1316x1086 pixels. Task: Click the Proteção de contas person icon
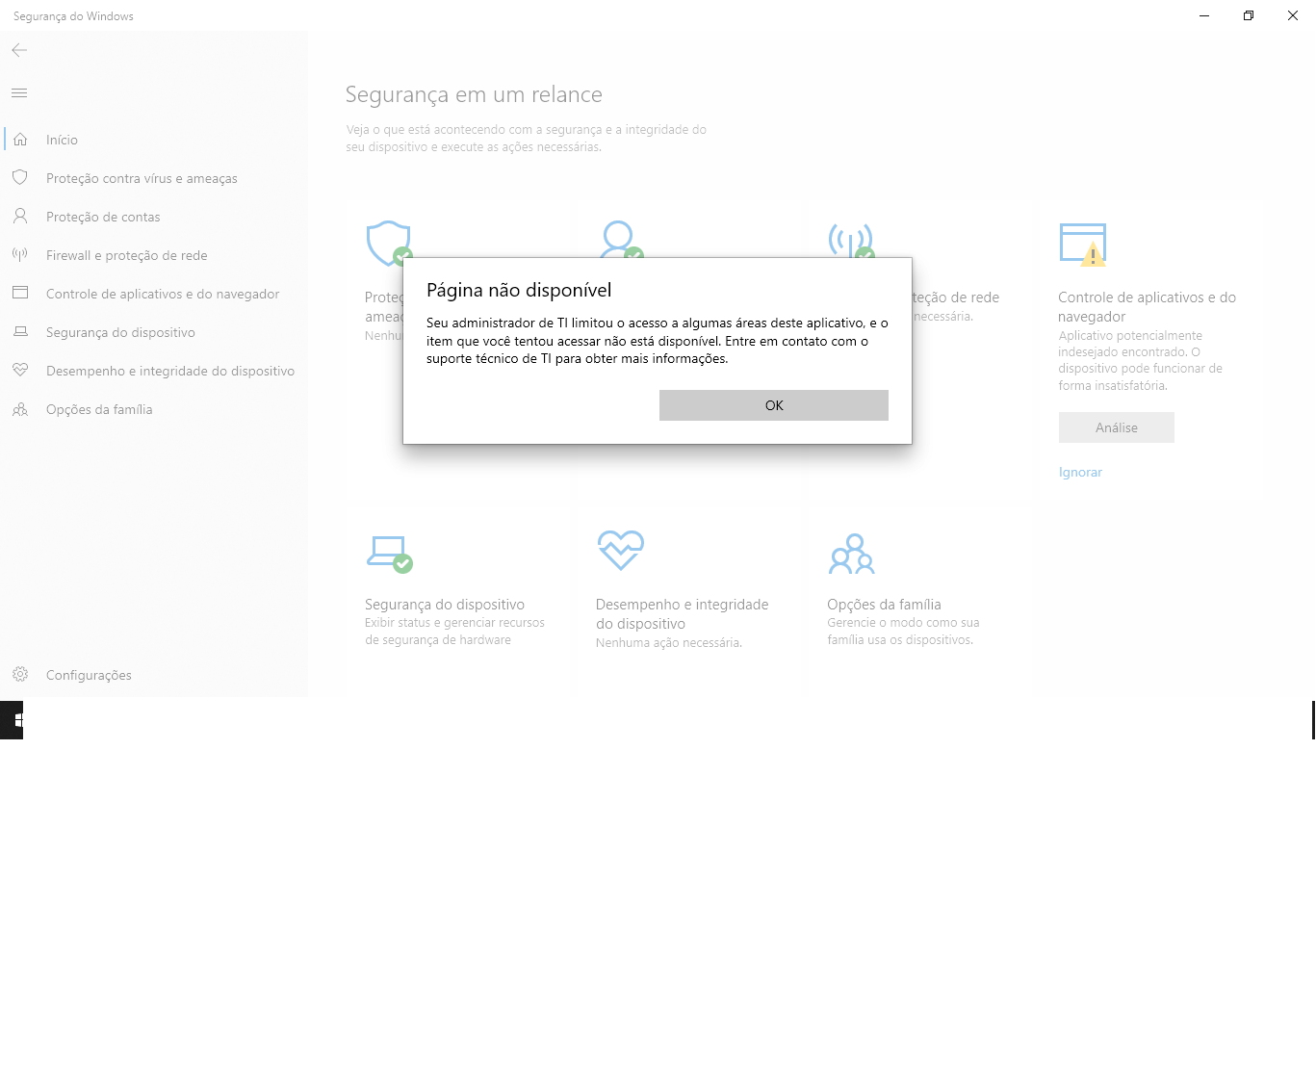coord(20,216)
